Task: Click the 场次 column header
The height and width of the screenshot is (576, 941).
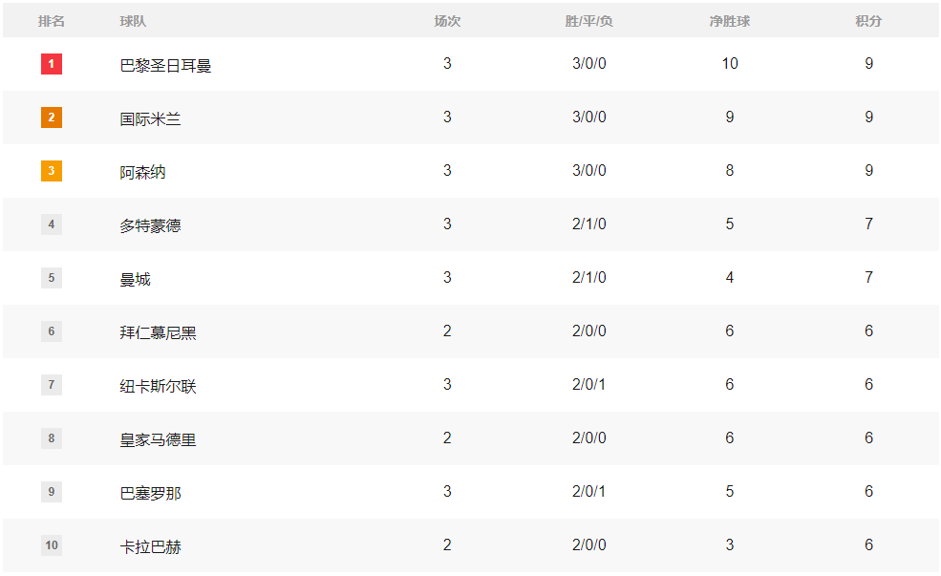Action: point(447,21)
